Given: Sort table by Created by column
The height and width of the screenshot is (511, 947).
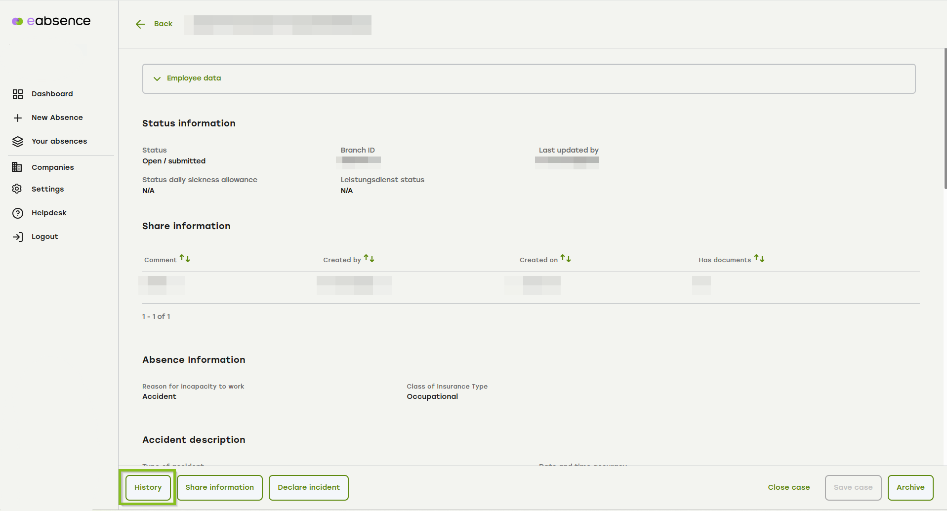Looking at the screenshot, I should click(x=369, y=259).
